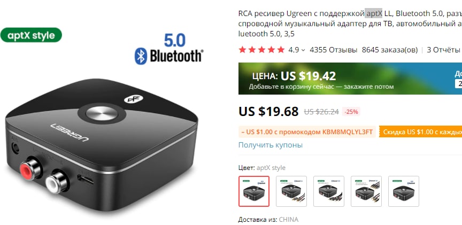Select the first aptX style color thumbnail
Viewport: 462px width, 225px height.
point(253,191)
